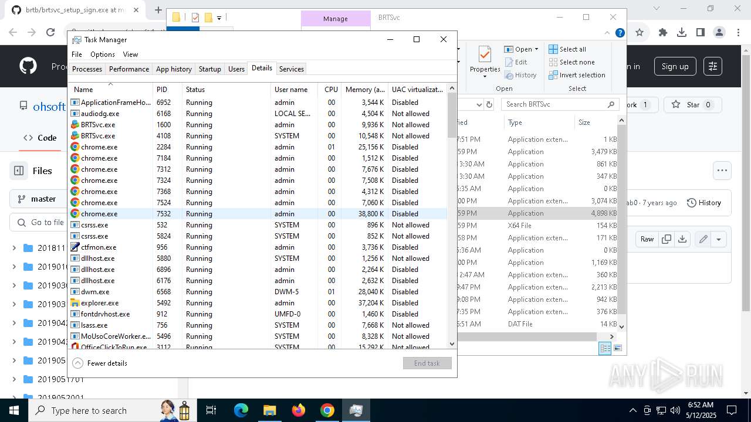Click History in the Explorer ribbon

point(520,75)
